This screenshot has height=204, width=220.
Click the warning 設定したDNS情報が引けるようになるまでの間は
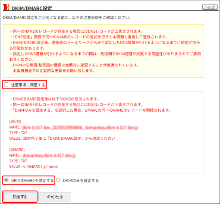pos(105,56)
